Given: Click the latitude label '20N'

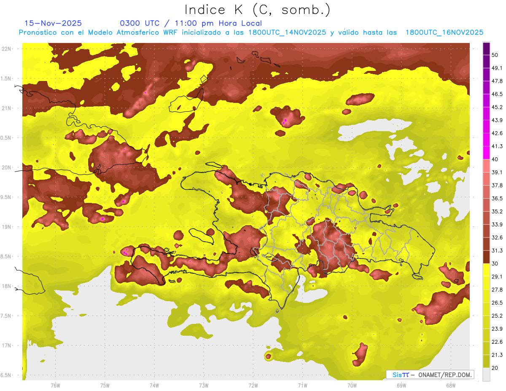Looking at the screenshot, I should pyautogui.click(x=6, y=167).
